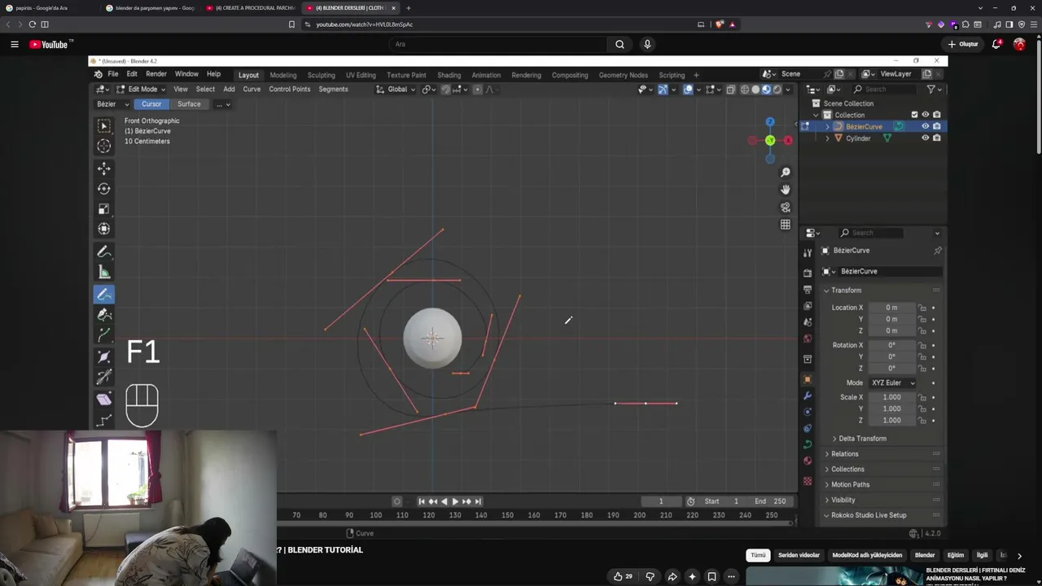The height and width of the screenshot is (586, 1042).
Task: Toggle lock on Location X
Action: pos(922,308)
